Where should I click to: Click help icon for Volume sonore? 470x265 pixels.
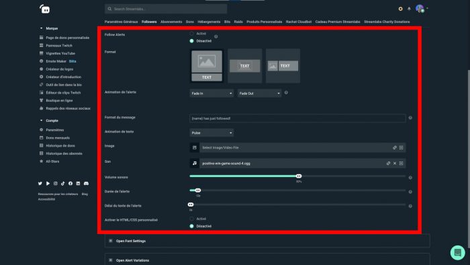(410, 178)
